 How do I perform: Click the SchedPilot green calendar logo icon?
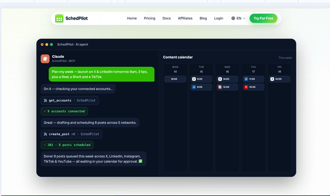coord(59,19)
